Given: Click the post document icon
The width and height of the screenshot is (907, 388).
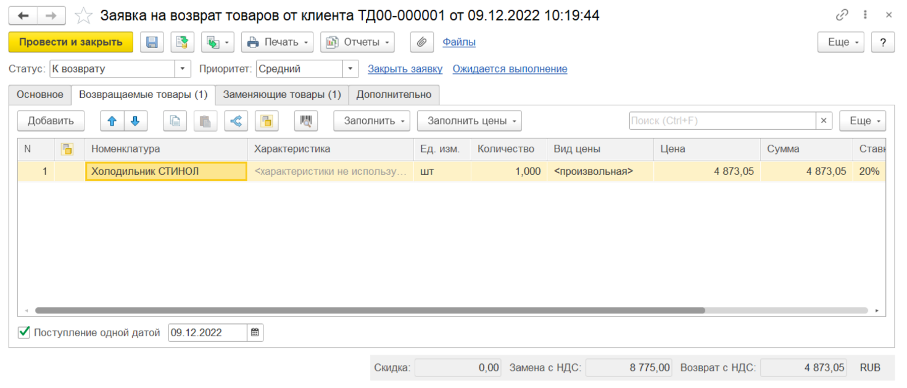Looking at the screenshot, I should [182, 42].
